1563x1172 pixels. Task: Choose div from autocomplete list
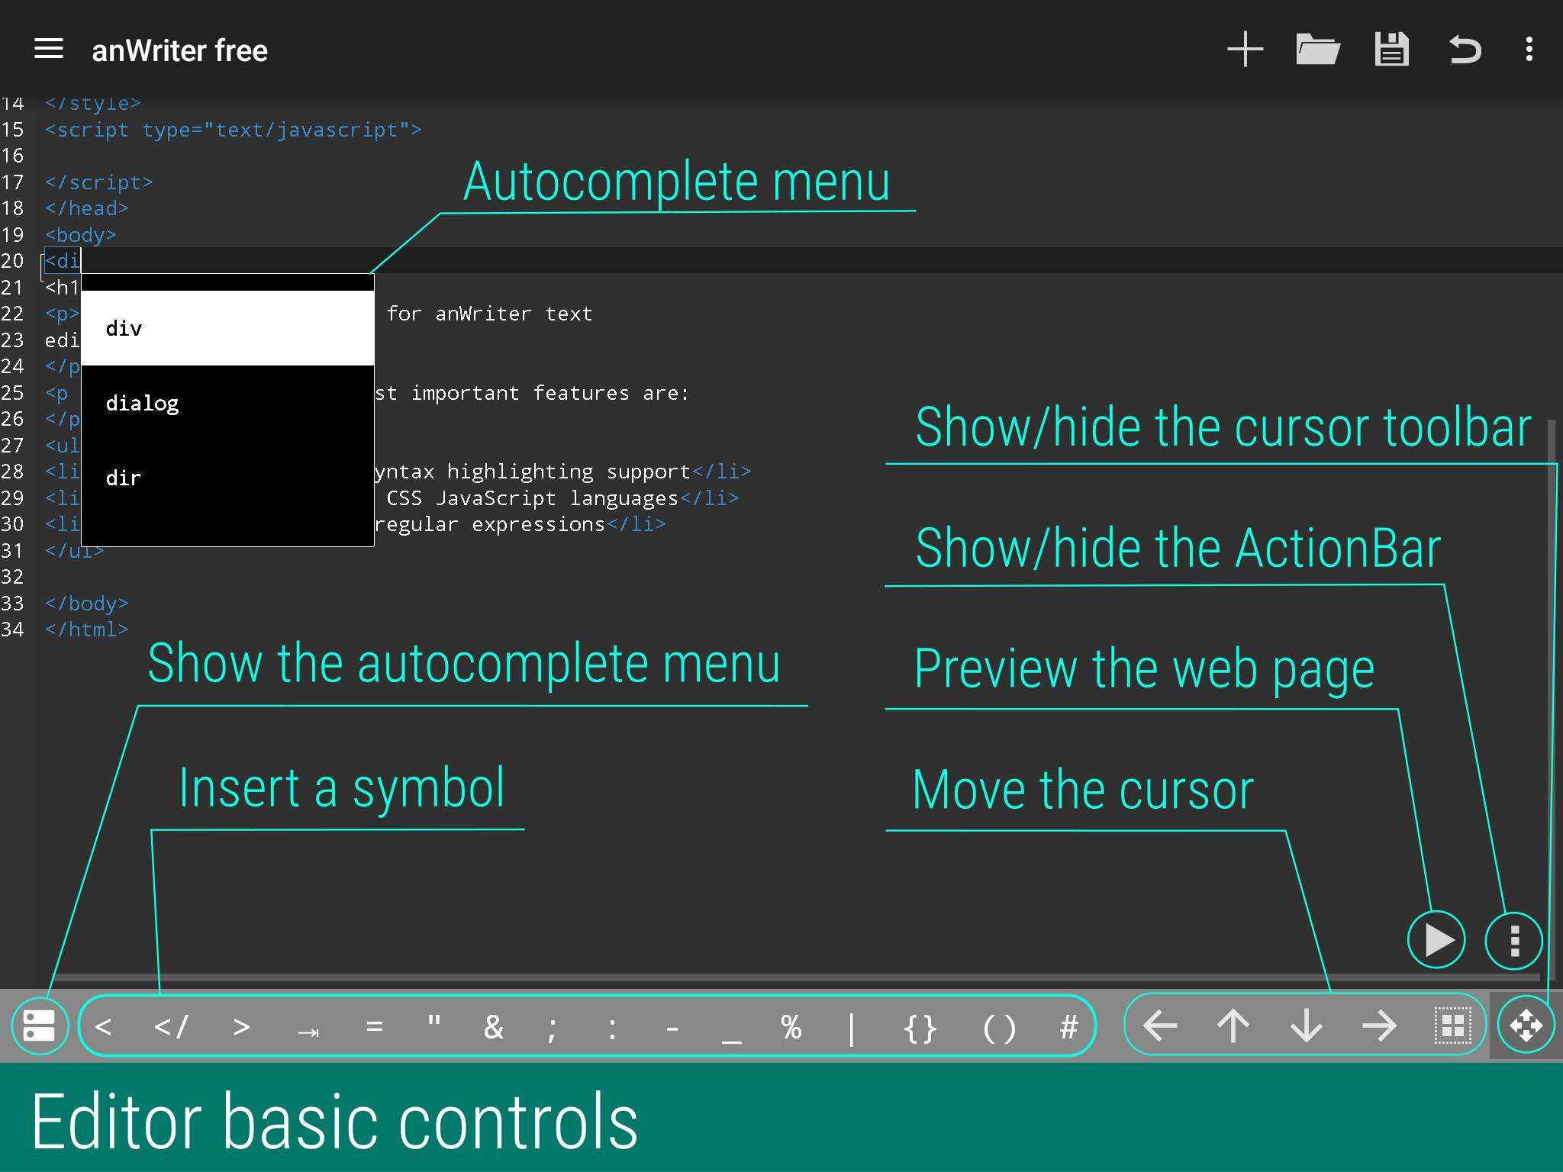point(227,328)
